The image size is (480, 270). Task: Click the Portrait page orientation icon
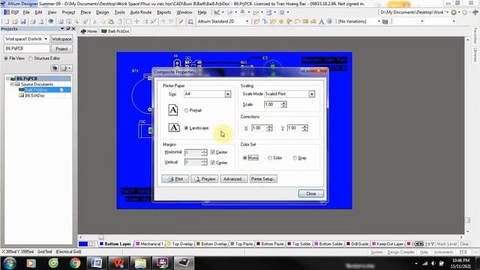(173, 110)
